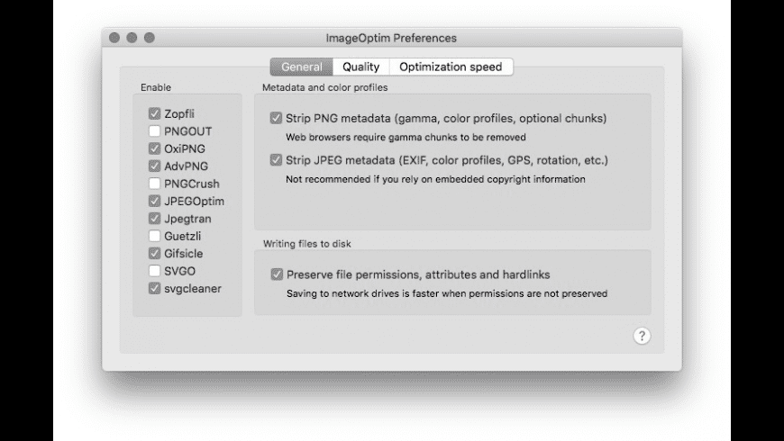Uncheck the Gifsicle option
The height and width of the screenshot is (441, 784).
(155, 254)
